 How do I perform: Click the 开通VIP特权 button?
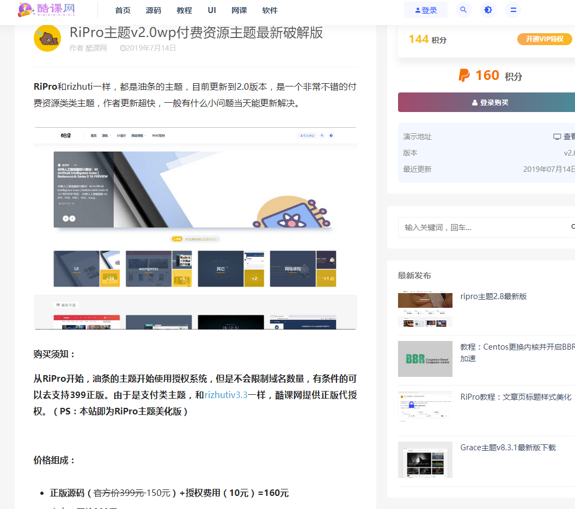[545, 39]
